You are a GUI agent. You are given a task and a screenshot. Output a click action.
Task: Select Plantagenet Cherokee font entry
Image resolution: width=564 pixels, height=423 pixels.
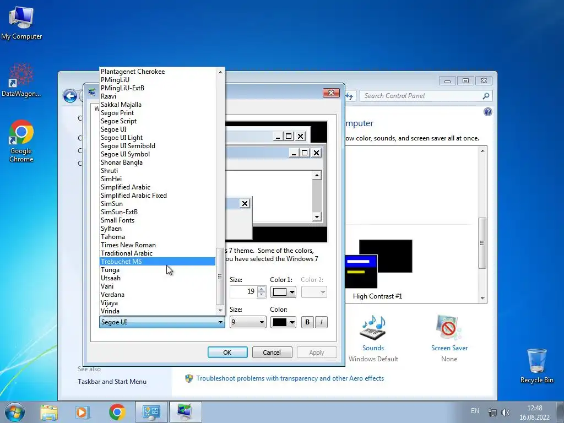click(x=157, y=71)
